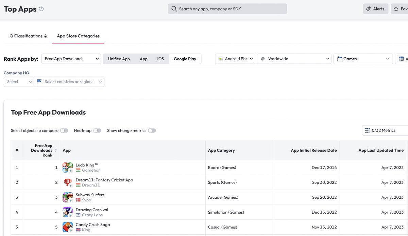Click the Israel flag beside Crazy Labs
Image resolution: width=408 pixels, height=236 pixels.
click(x=78, y=215)
